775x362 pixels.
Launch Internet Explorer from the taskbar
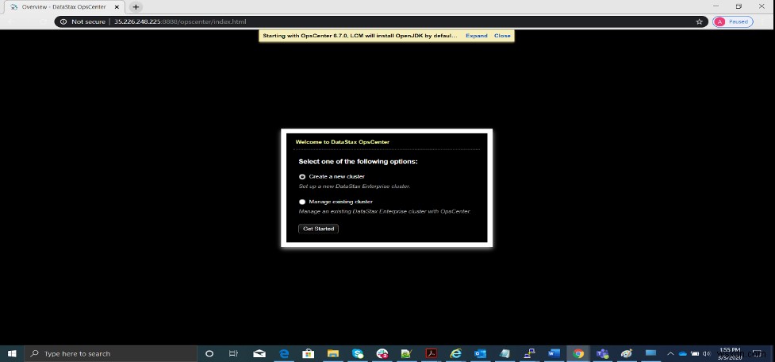coord(455,353)
